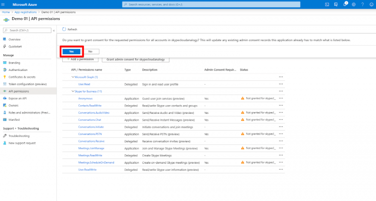Screen dimensions: 376x201
Task: Open more options for the Conversations.Initiate row
Action: coord(281,127)
